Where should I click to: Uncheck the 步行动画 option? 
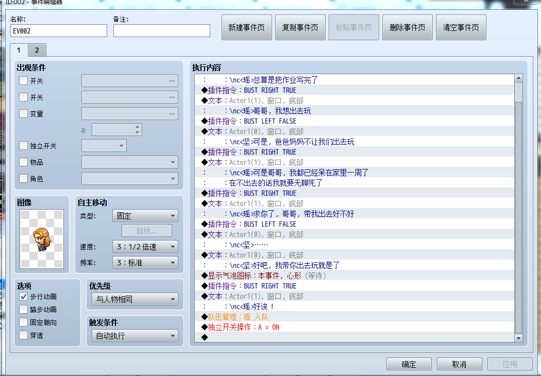(24, 297)
